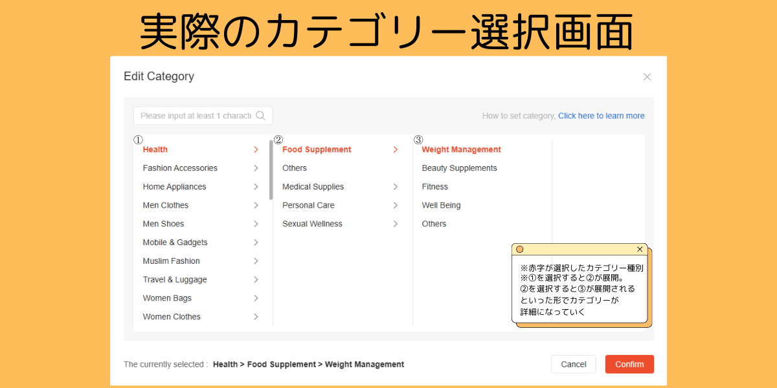
Task: Expand Food Supplement chevron
Action: [395, 149]
